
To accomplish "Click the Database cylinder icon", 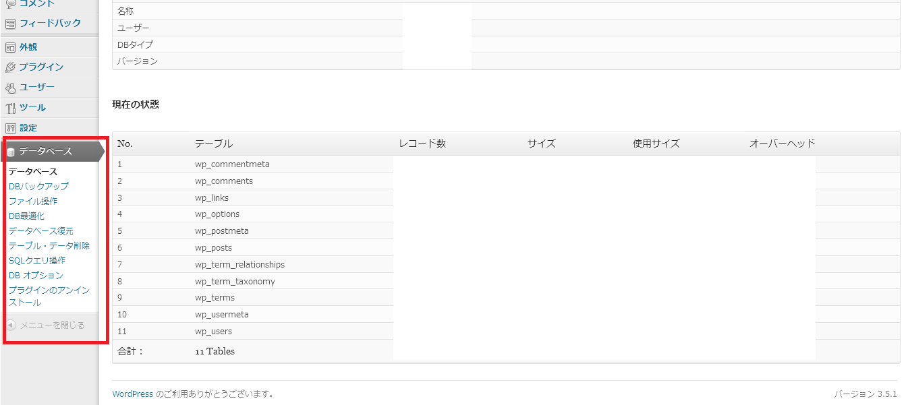I will tap(11, 152).
